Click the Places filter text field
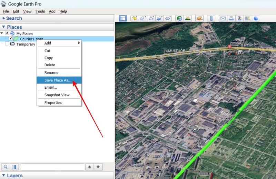The width and height of the screenshot is (276, 179). tap(52, 167)
